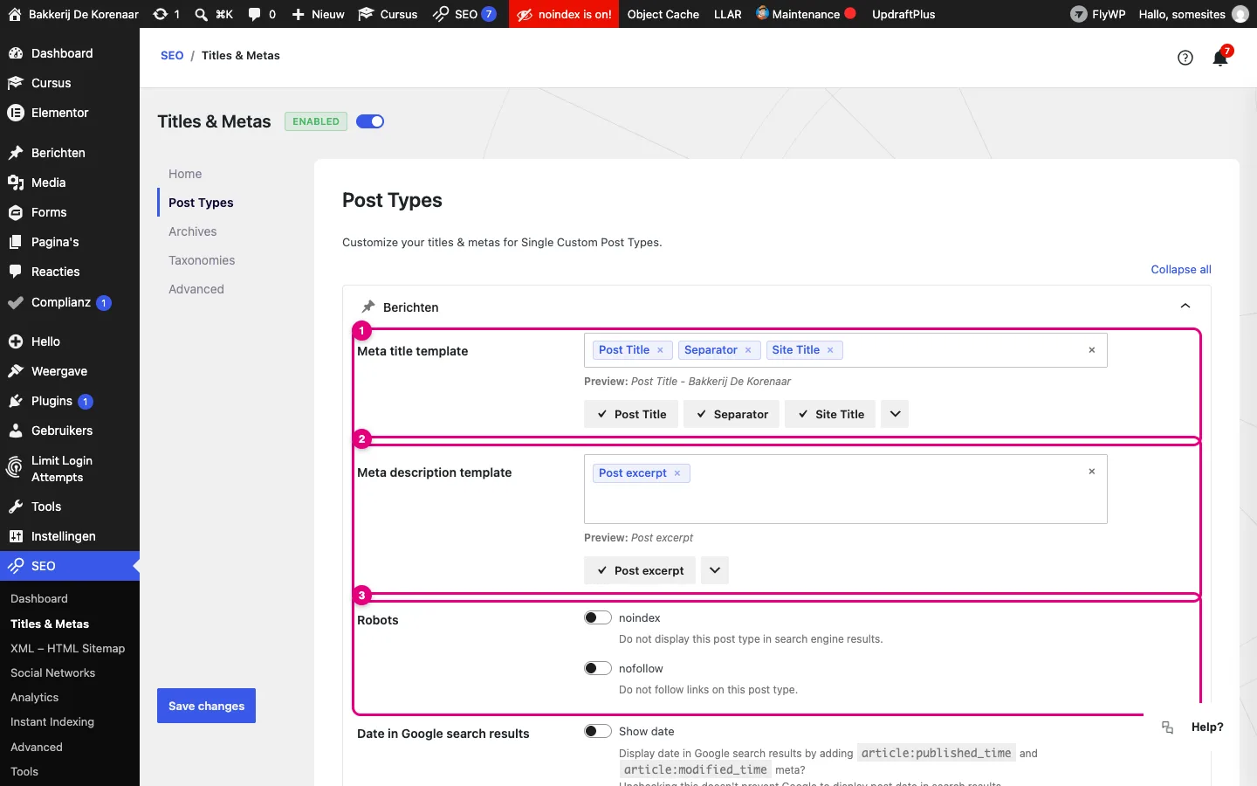Screen dimensions: 1257x786
Task: Click the Collapse all link
Action: pos(1181,270)
